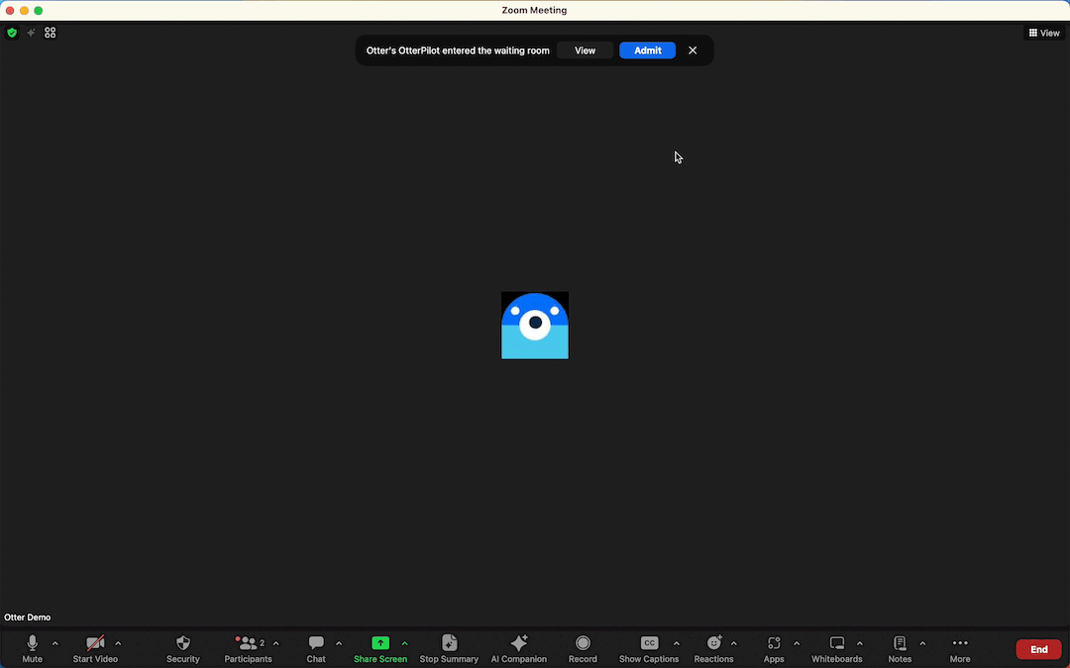Expand the arrow next to Participants
1070x668 pixels.
pyautogui.click(x=276, y=643)
